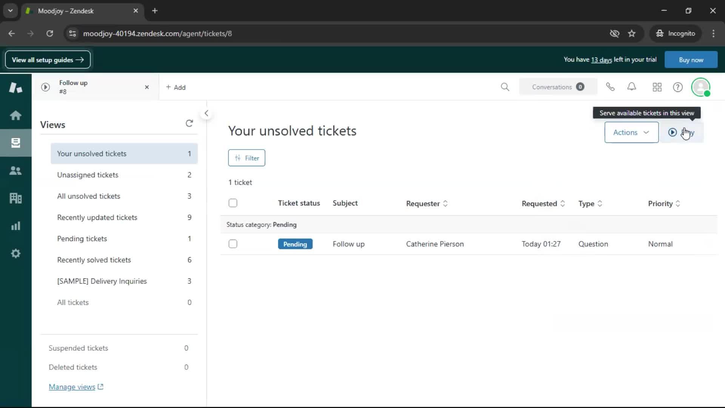725x408 pixels.
Task: Open the notifications bell
Action: [632, 87]
